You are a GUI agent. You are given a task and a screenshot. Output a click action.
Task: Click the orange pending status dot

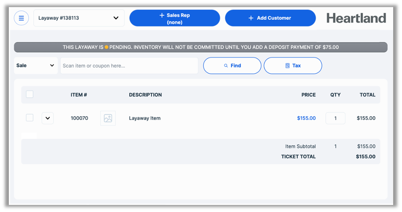[106, 47]
